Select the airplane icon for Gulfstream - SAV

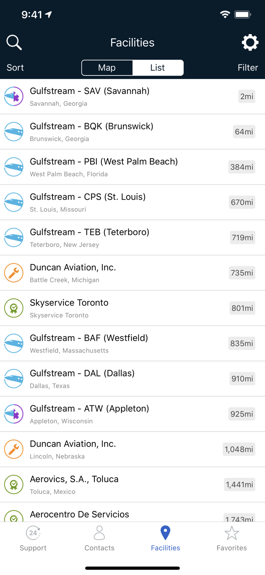13,96
